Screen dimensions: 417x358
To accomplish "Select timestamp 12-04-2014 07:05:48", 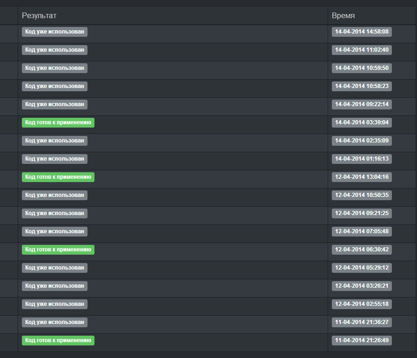I will (362, 231).
